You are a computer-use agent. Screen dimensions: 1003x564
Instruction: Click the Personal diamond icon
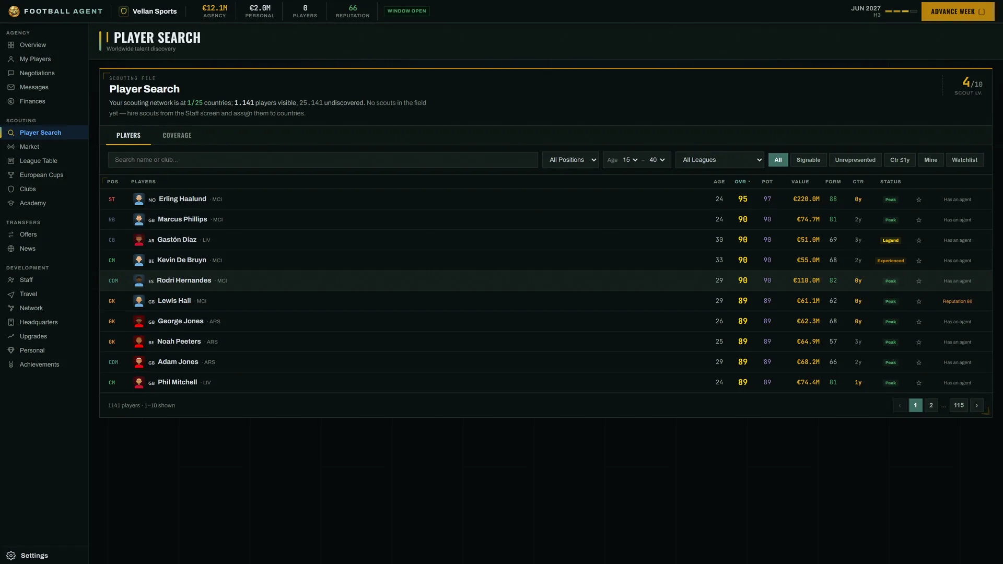pos(11,350)
